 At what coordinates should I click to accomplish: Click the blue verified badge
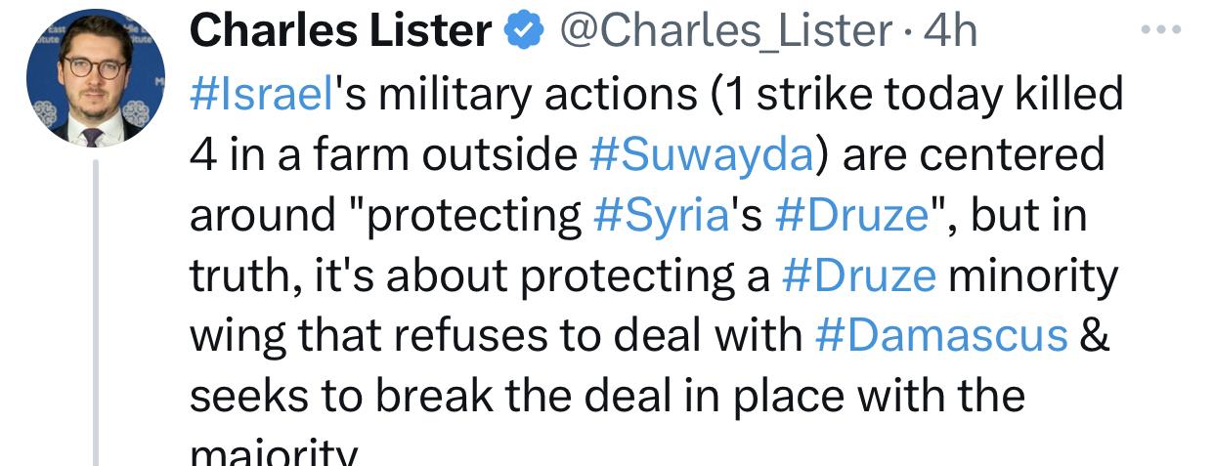pyautogui.click(x=524, y=33)
